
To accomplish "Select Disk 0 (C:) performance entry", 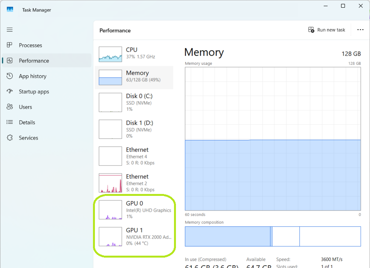I will 133,103.
